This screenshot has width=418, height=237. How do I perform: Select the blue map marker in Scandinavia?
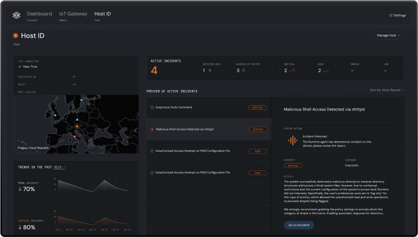tap(81, 100)
